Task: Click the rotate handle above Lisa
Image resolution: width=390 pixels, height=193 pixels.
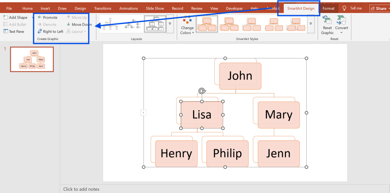Action: coord(202,91)
